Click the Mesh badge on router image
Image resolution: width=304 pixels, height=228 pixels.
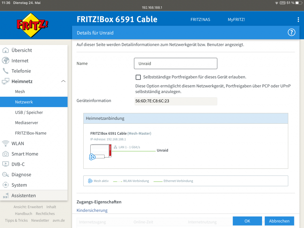92,157
